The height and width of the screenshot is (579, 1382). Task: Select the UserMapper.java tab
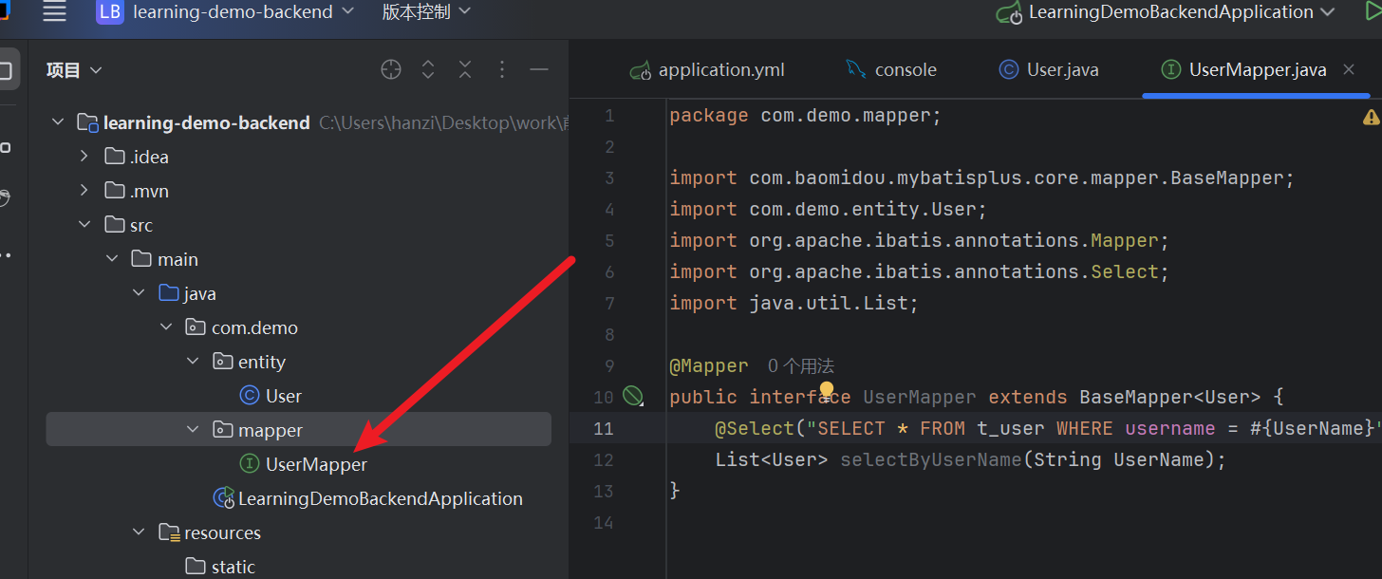coord(1257,69)
